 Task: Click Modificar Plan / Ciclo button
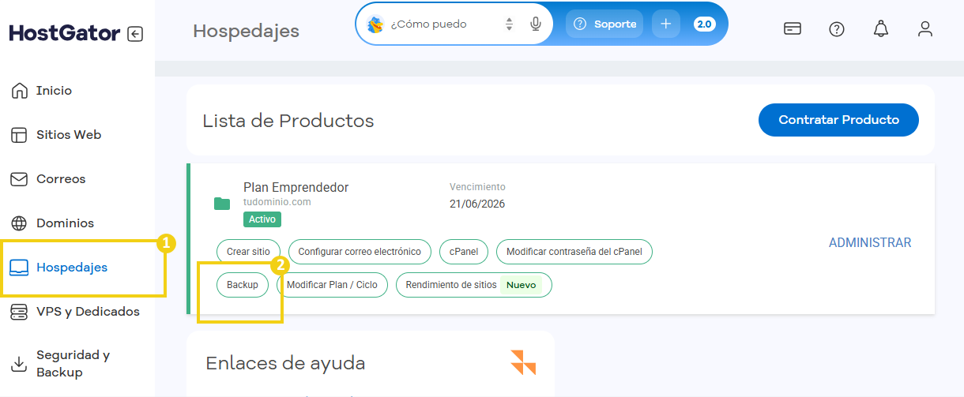point(332,285)
